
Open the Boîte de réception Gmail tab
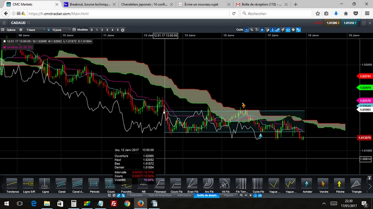262,4
